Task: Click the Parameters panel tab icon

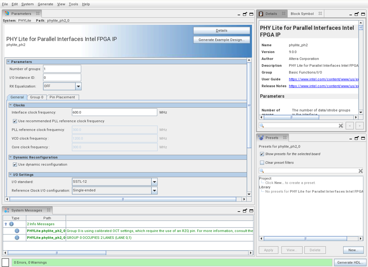Action: pyautogui.click(x=7, y=14)
